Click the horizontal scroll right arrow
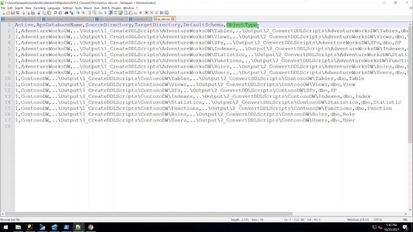This screenshot has height=232, width=413. point(406,214)
